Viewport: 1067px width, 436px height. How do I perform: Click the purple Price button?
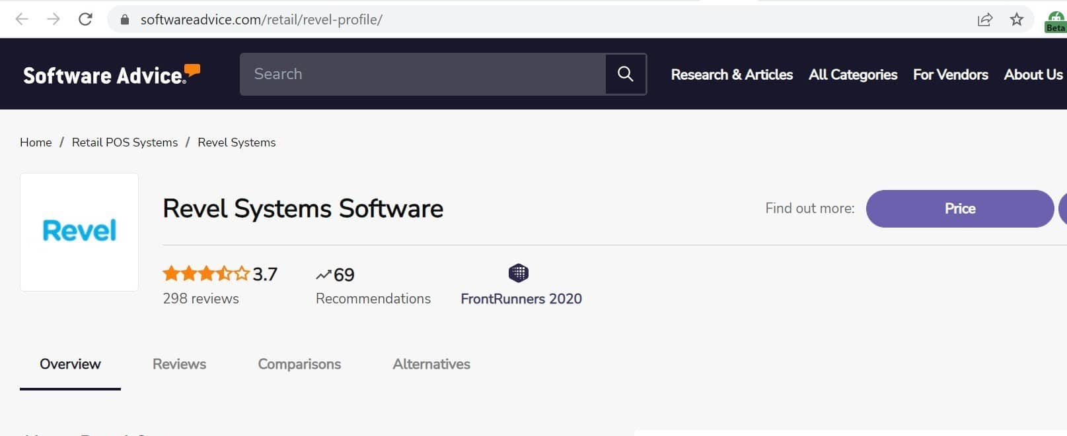point(960,208)
